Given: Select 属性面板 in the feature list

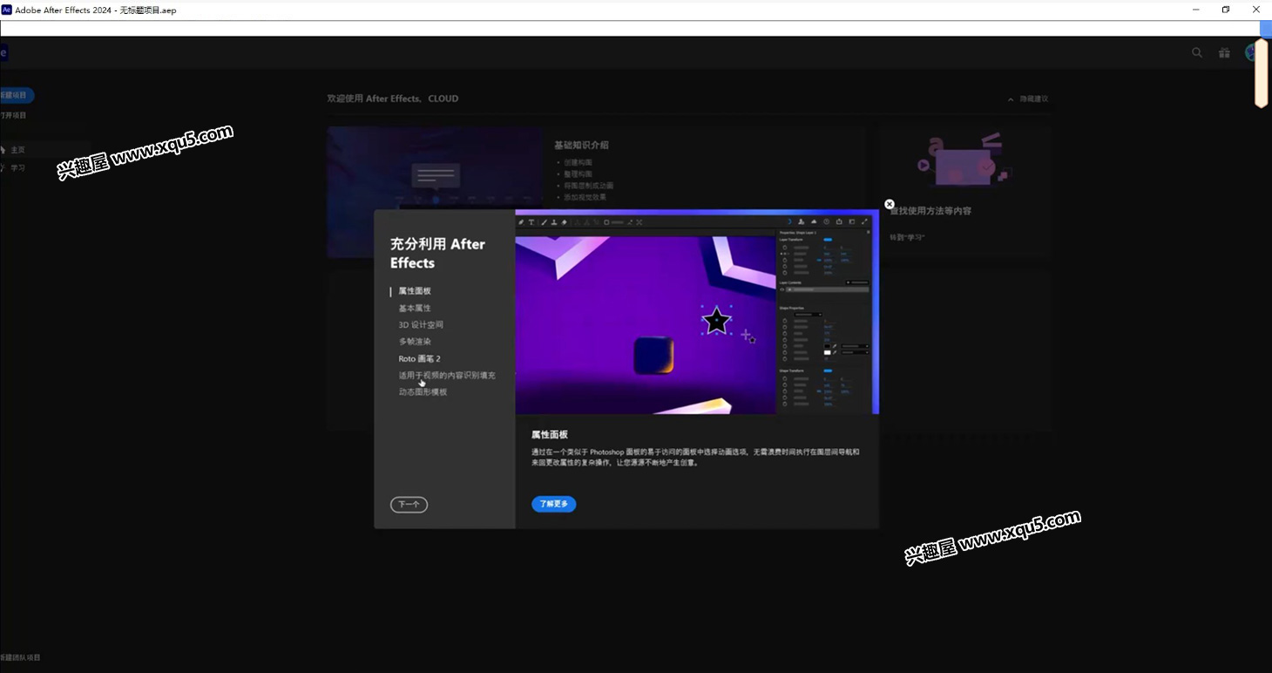Looking at the screenshot, I should [x=415, y=291].
